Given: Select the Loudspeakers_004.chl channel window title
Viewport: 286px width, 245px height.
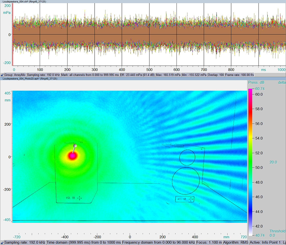Looking at the screenshot, I should 24,1.
